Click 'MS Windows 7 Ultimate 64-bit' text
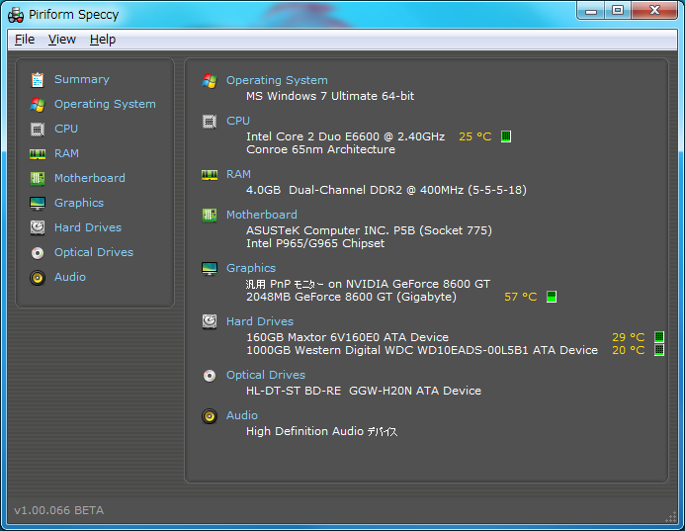Image resolution: width=685 pixels, height=531 pixels. pyautogui.click(x=330, y=96)
